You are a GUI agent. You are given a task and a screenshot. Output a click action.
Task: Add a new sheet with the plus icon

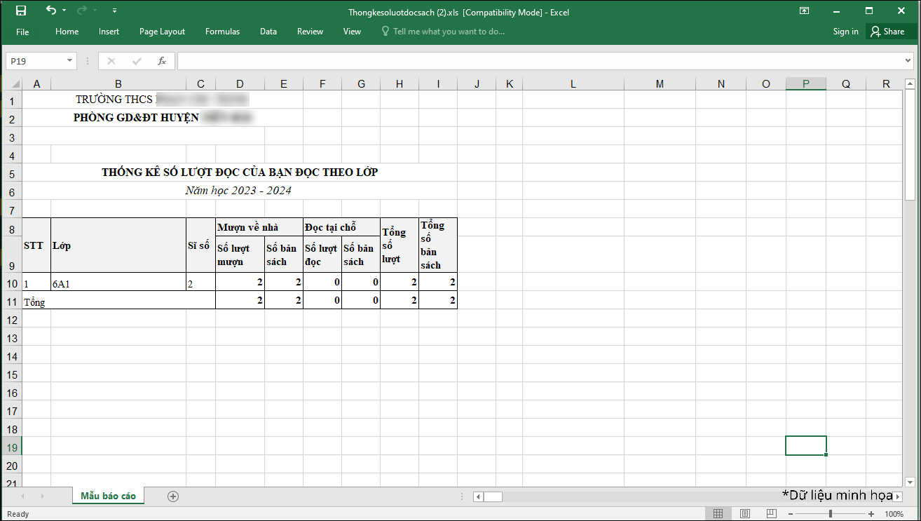(173, 496)
